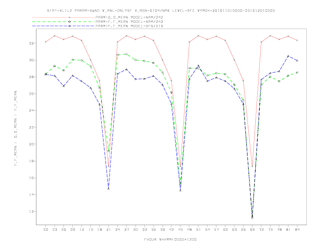Click x-axis forecast hour label 39
The image size is (324, 250).
162,230
